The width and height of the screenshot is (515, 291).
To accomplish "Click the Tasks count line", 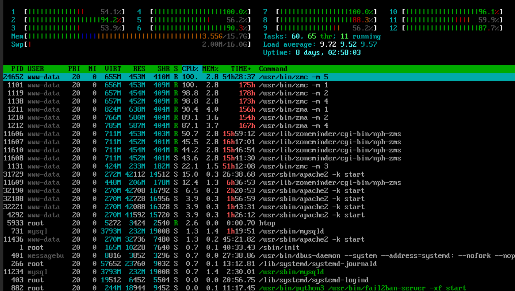I will (322, 36).
